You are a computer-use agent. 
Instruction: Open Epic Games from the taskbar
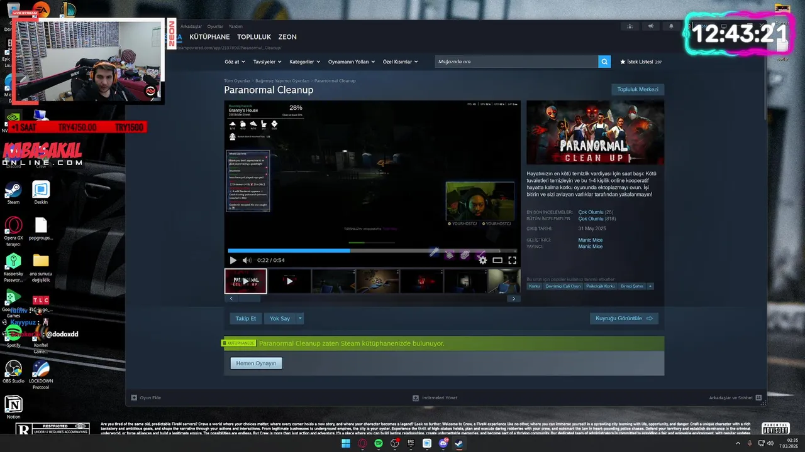click(x=411, y=443)
